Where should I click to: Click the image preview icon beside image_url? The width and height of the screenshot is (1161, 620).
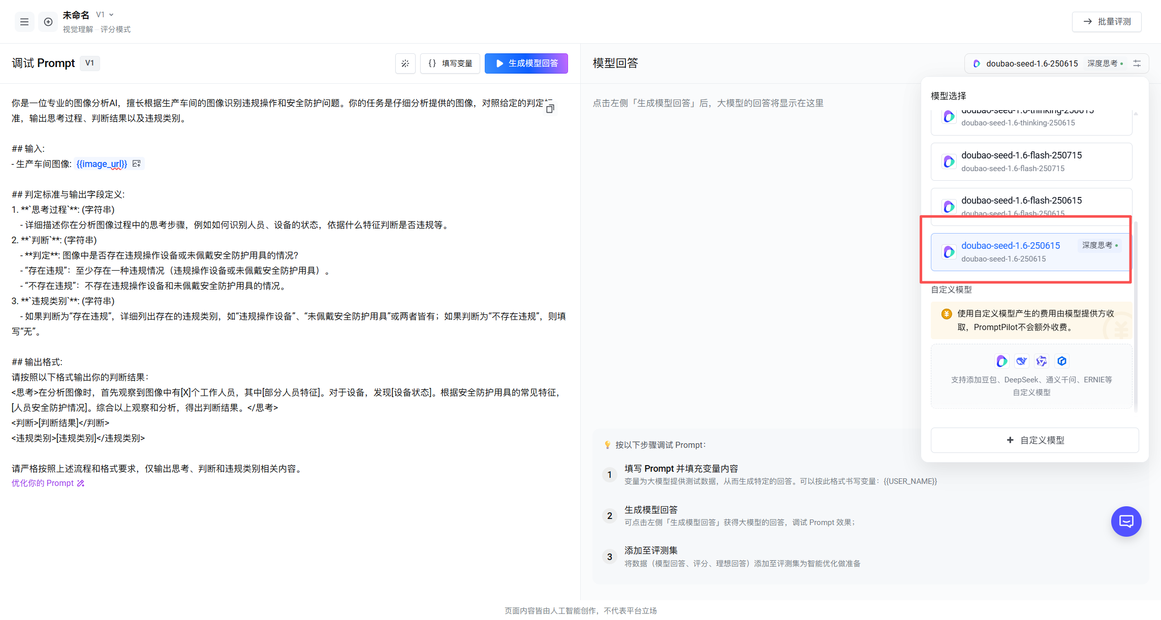point(136,164)
